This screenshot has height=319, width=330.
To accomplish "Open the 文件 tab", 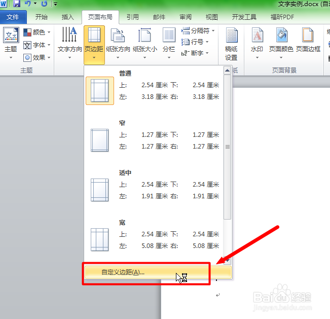I will point(13,17).
